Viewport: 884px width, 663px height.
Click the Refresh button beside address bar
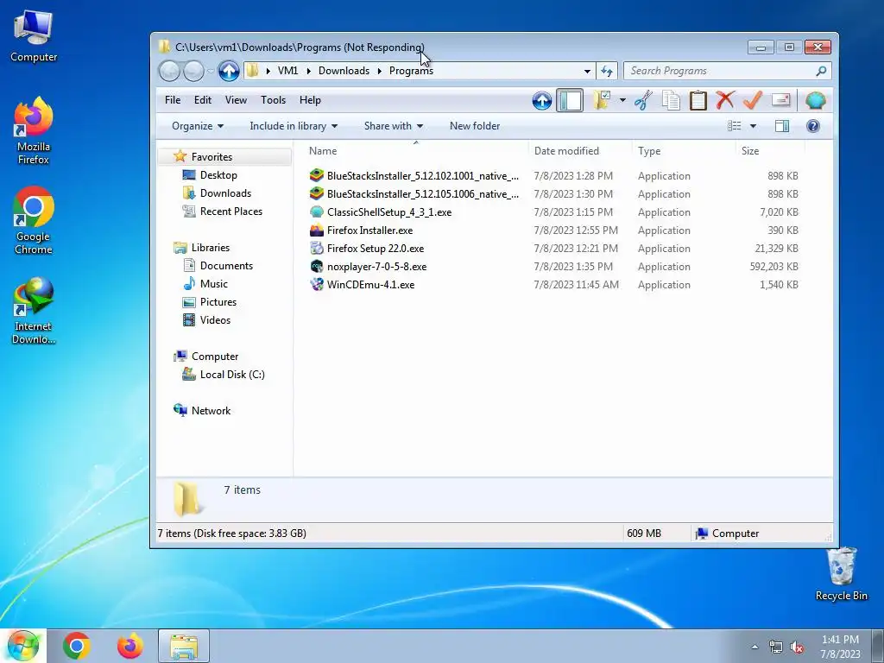coord(607,71)
